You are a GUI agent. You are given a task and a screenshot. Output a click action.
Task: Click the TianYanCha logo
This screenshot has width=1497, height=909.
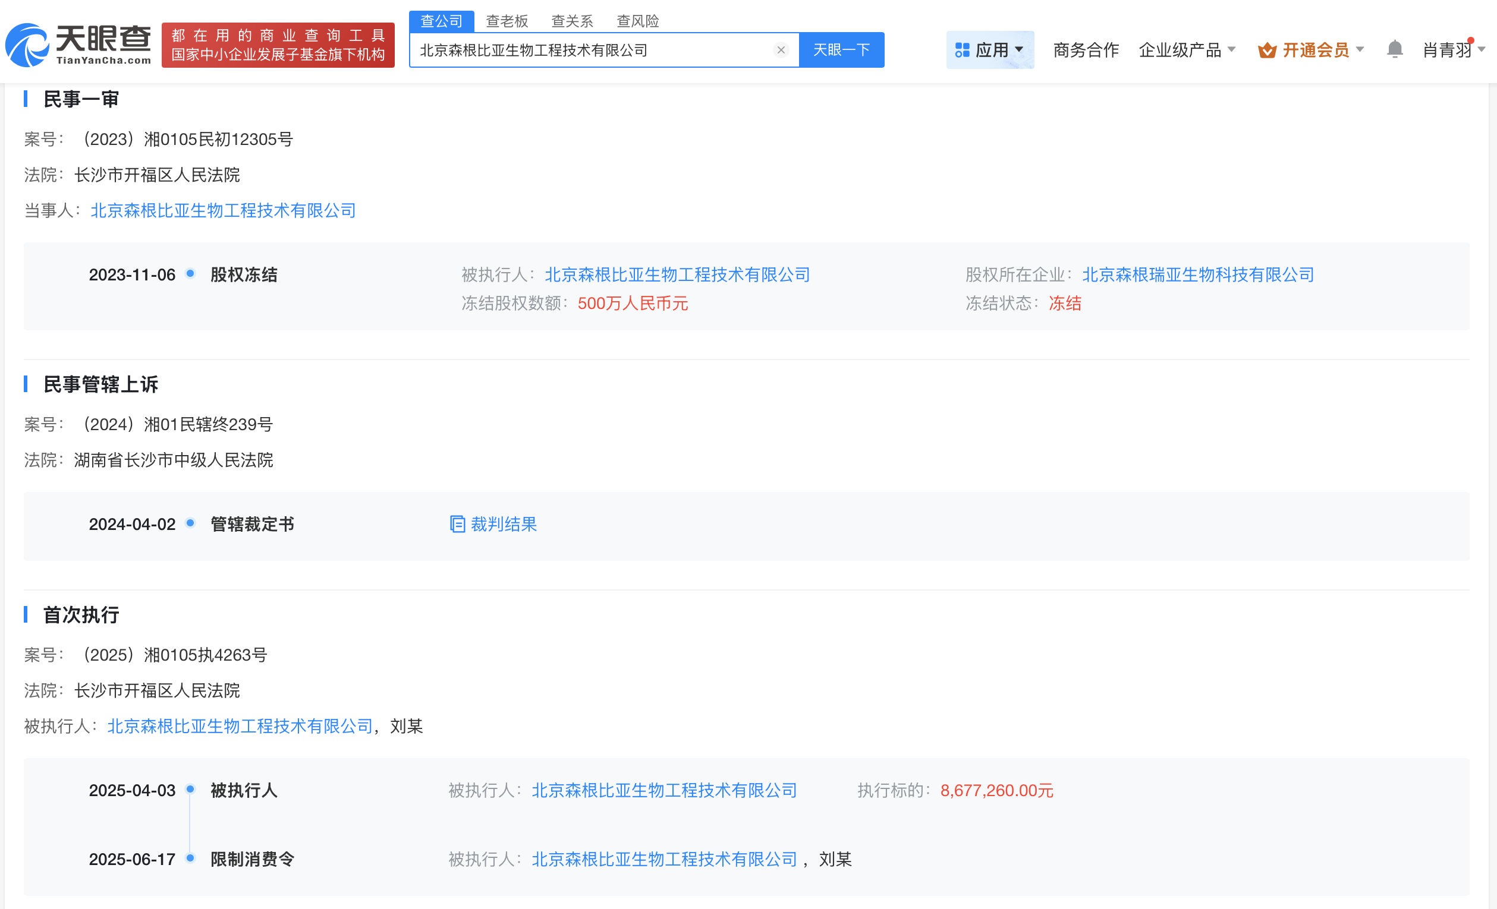[78, 45]
